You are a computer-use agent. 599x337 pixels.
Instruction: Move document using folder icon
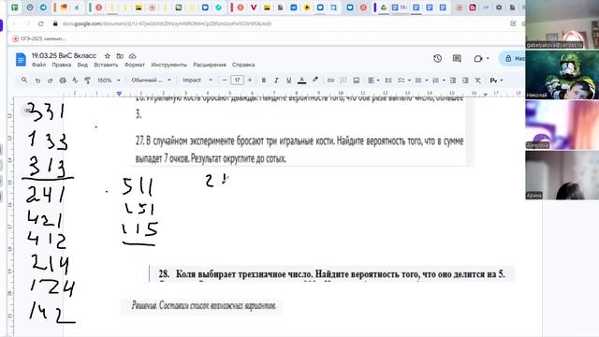[120, 56]
